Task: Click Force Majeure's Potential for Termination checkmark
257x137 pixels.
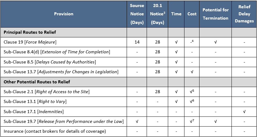Action: (x=215, y=42)
